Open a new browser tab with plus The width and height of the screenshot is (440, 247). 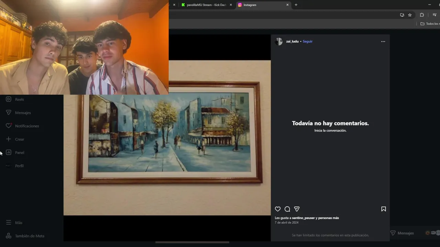point(296,5)
